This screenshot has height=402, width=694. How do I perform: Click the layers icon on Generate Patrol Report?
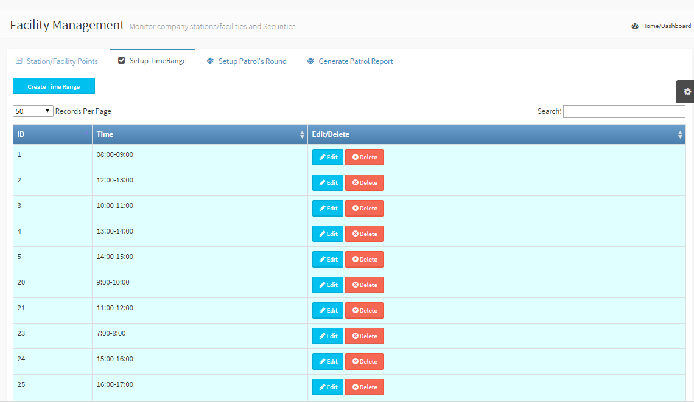coord(310,61)
